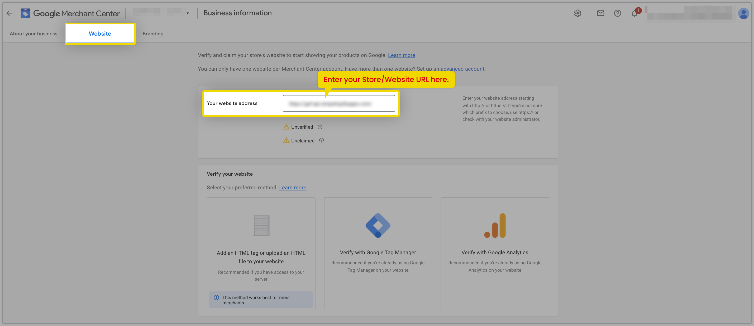Open help icon next to Unclaimed
The image size is (754, 326).
click(x=321, y=140)
